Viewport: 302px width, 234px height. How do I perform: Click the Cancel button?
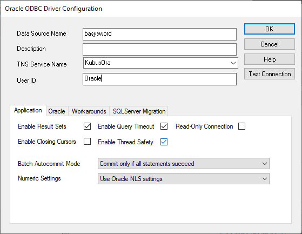click(x=269, y=44)
